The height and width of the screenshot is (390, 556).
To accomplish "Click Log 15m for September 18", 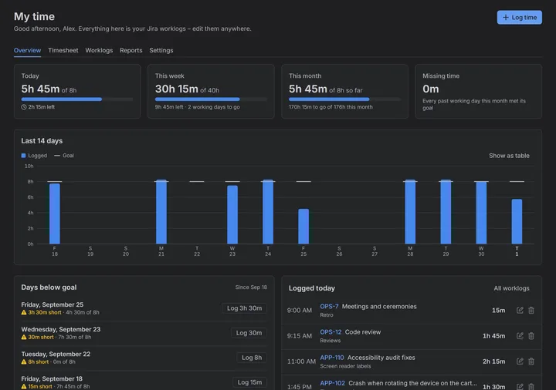I will [249, 382].
